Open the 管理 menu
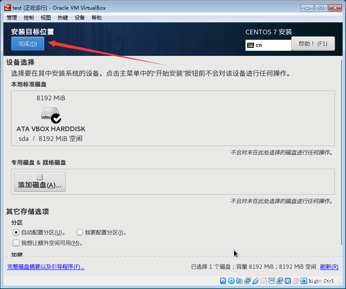The height and width of the screenshot is (289, 346). (x=12, y=18)
